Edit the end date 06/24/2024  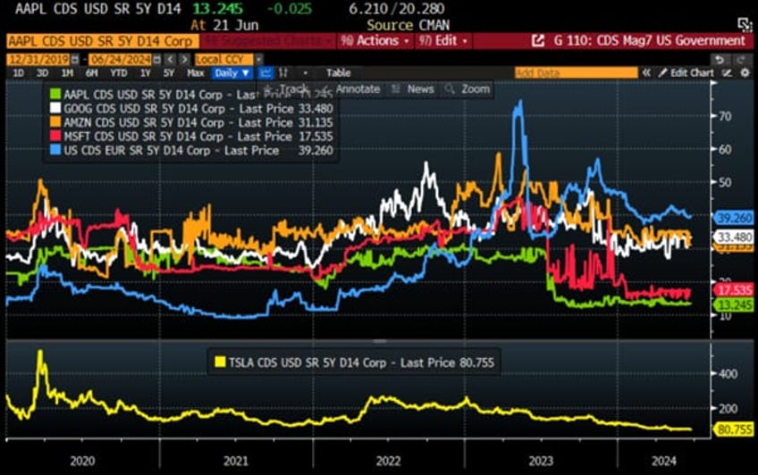[121, 60]
